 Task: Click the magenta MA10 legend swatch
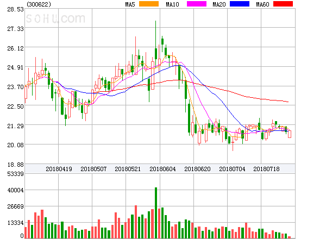point(197,4)
